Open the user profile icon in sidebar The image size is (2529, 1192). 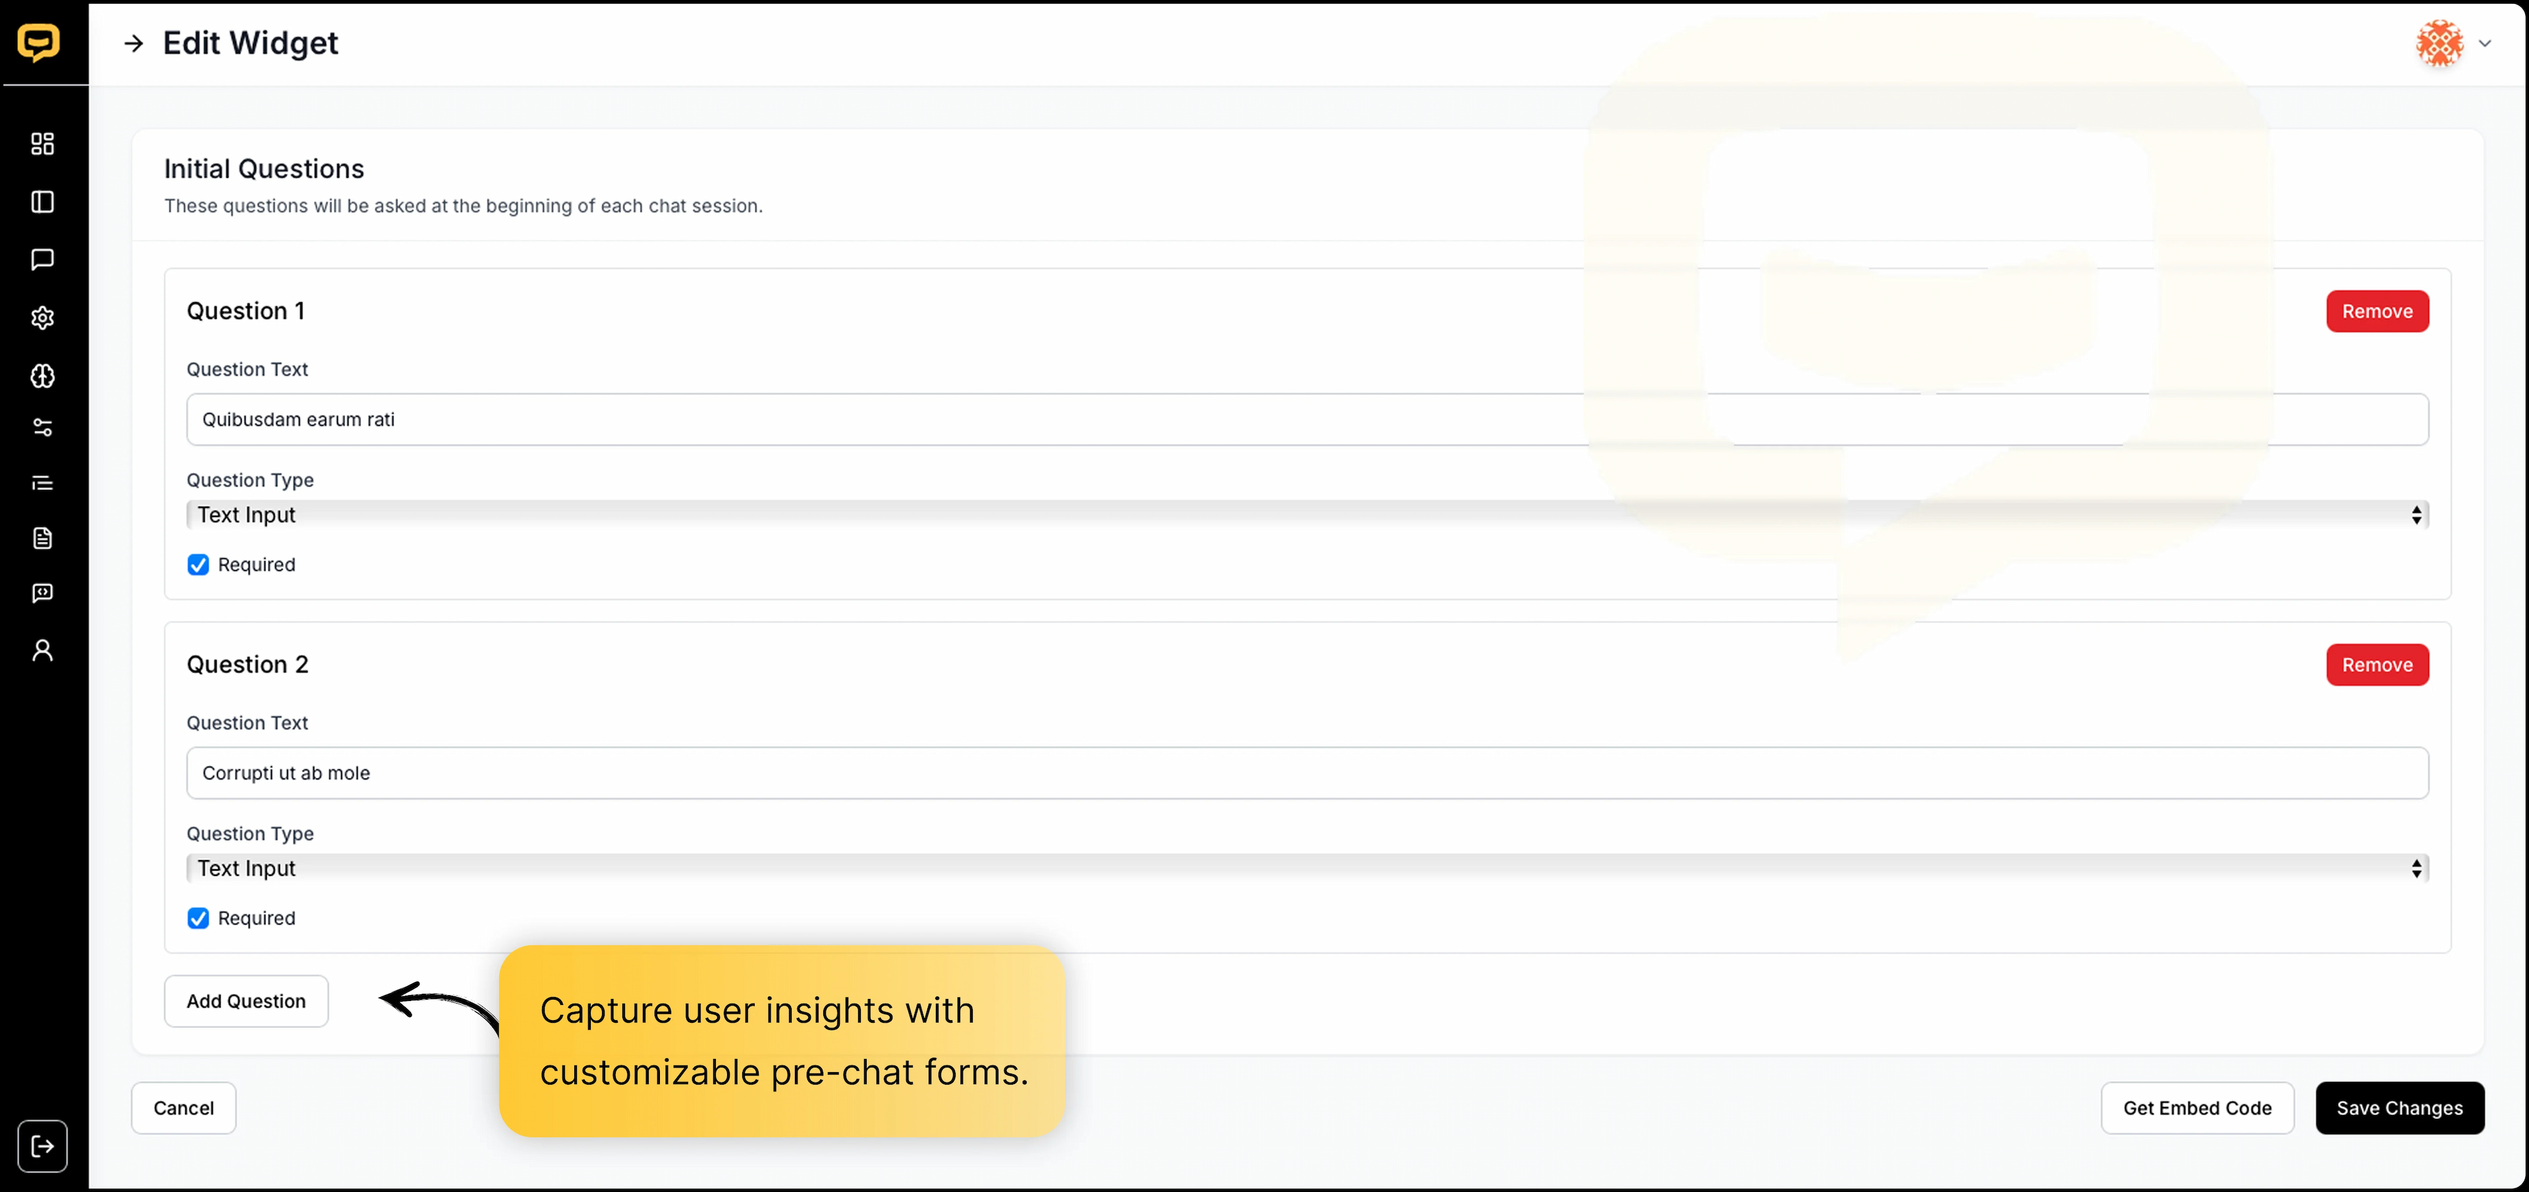[42, 651]
